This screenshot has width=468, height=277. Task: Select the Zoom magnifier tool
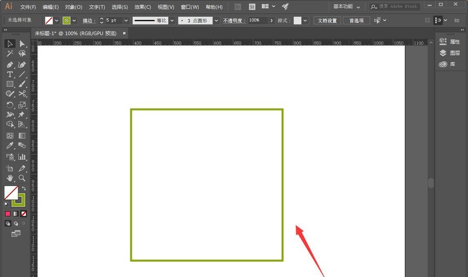tap(22, 178)
